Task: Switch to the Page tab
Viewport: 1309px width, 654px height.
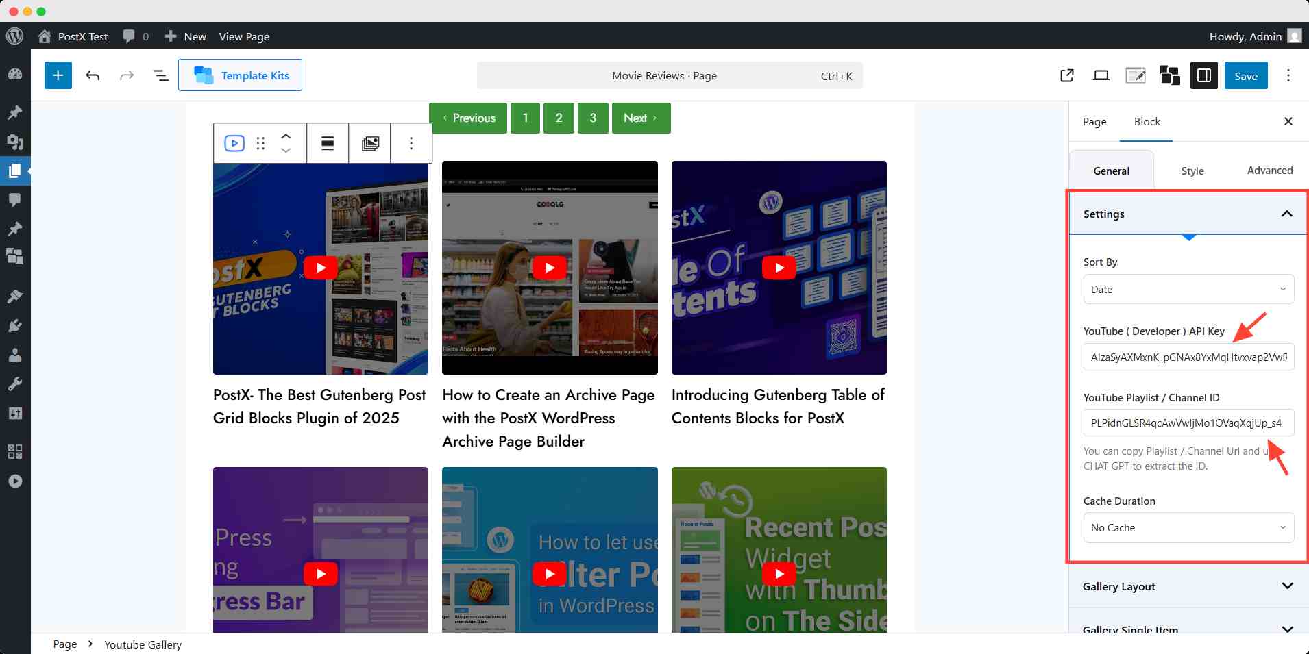Action: click(1094, 121)
